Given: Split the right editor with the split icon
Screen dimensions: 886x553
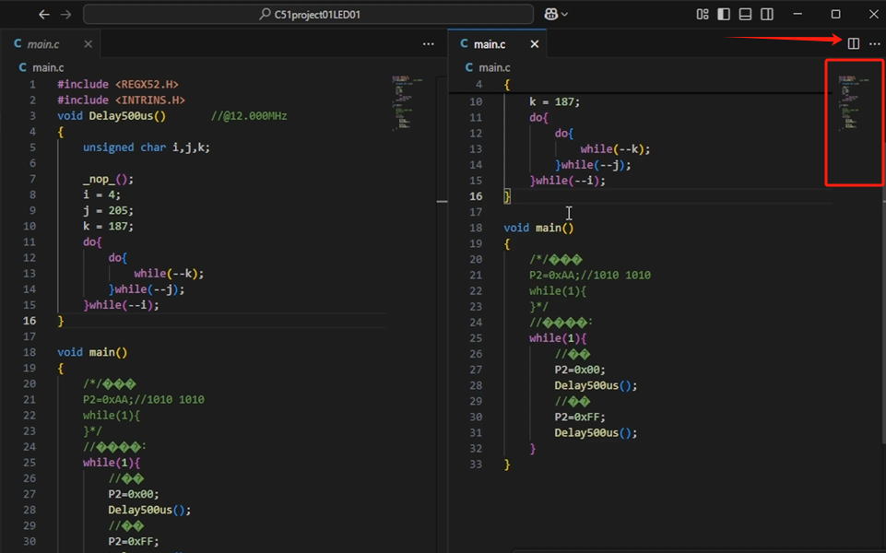Looking at the screenshot, I should pyautogui.click(x=854, y=43).
